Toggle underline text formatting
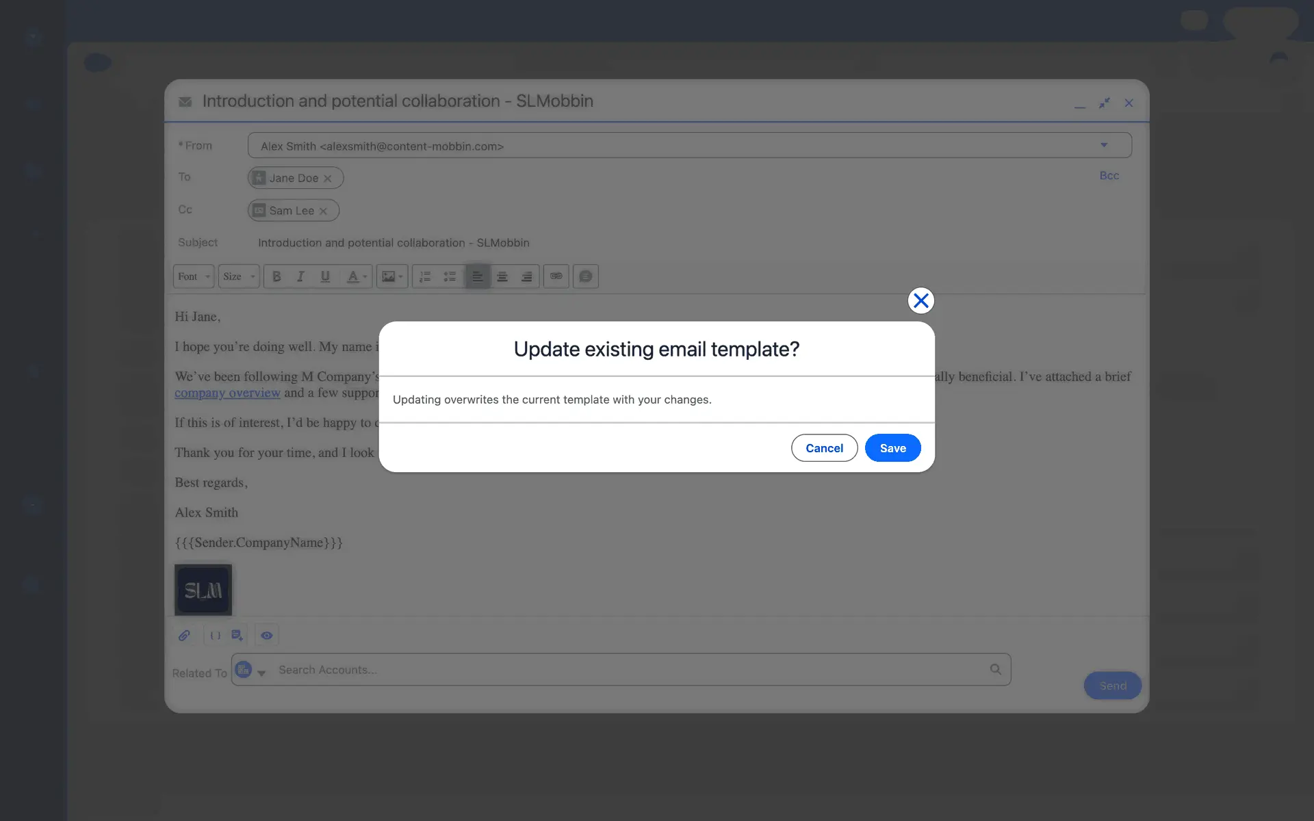The width and height of the screenshot is (1314, 821). 325,276
